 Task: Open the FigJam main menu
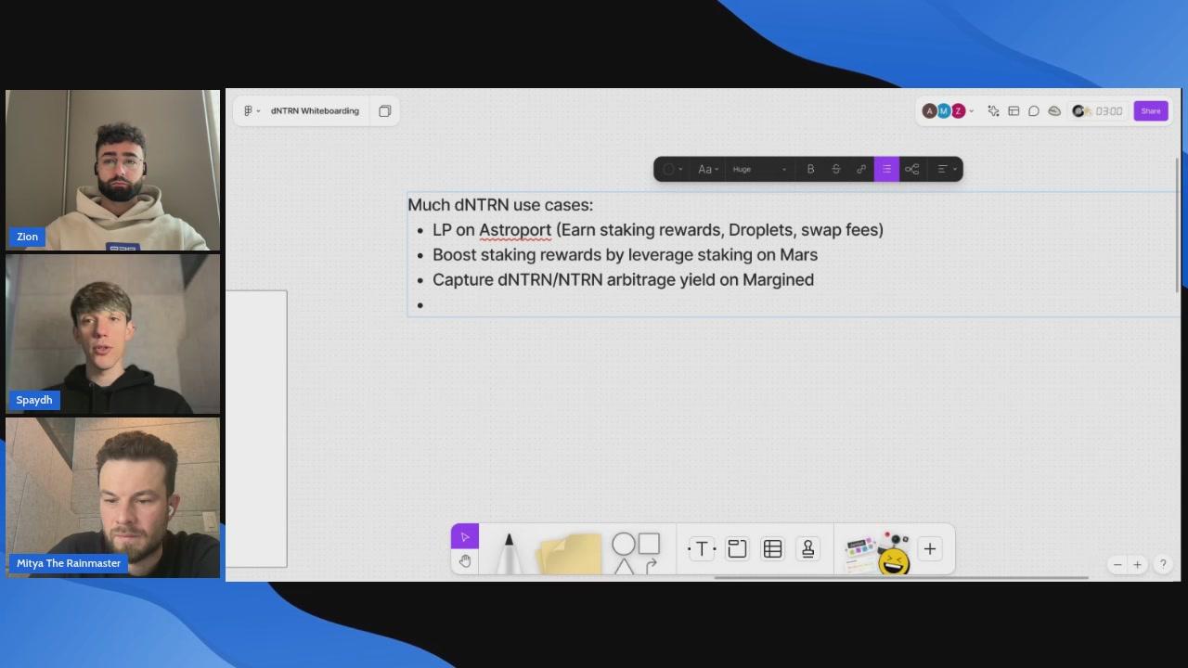[252, 110]
